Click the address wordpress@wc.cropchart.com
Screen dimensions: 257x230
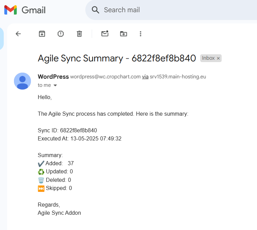coord(105,77)
